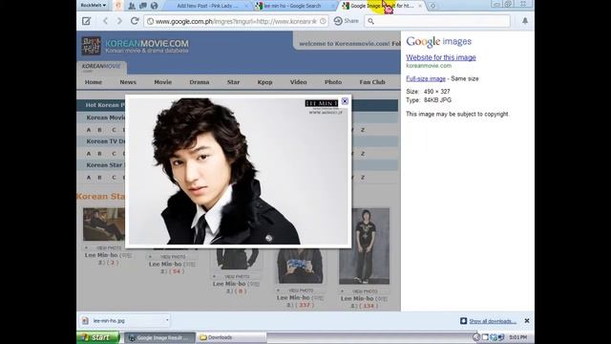
Task: Click the Lee Min-ho preview image
Action: pyautogui.click(x=238, y=171)
